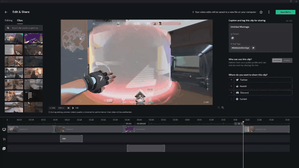Switch to the Editing tab
Screen dimensions: 299x168
pyautogui.click(x=9, y=20)
